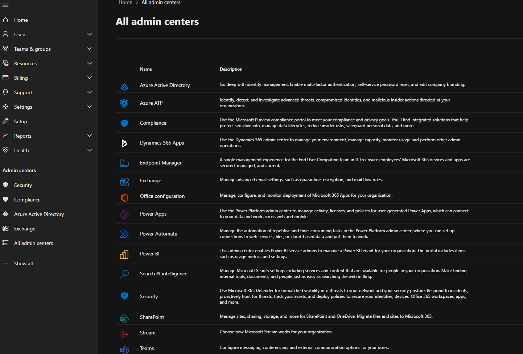Viewport: 523px width, 354px height.
Task: Open Setup in the navigation menu
Action: click(x=21, y=121)
